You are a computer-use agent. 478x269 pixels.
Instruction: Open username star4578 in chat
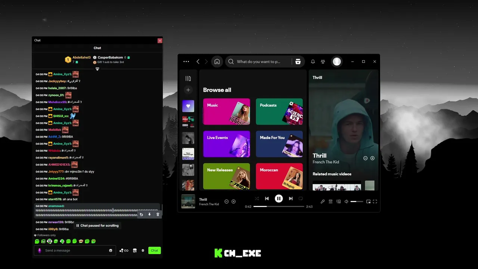(x=55, y=200)
